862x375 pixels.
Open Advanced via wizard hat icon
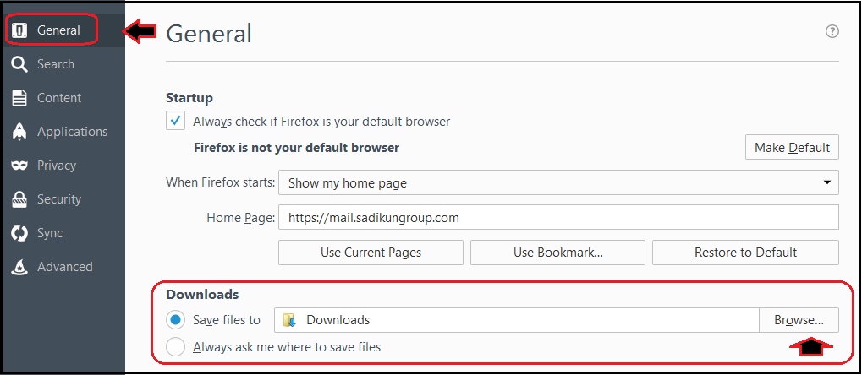click(x=19, y=267)
